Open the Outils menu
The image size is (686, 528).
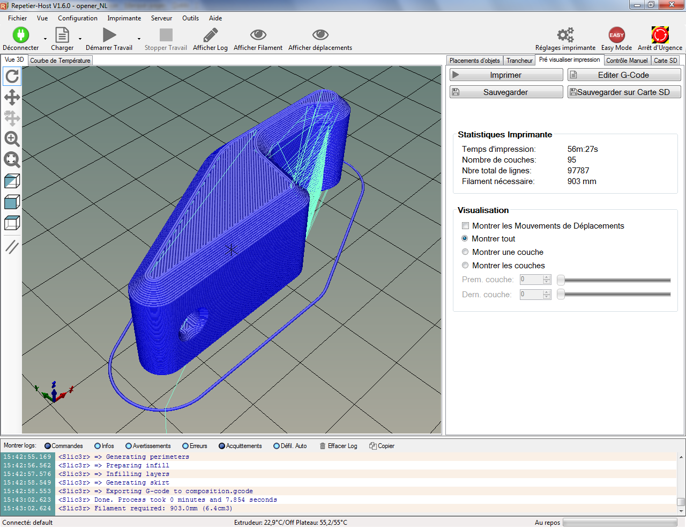190,18
